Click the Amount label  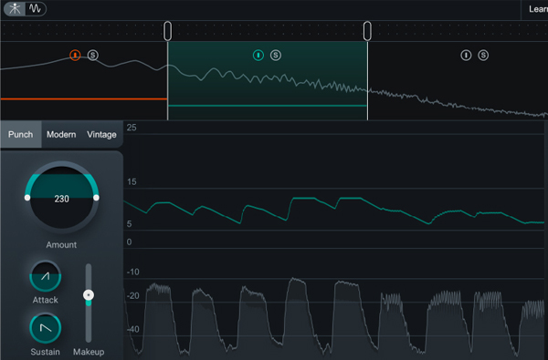pos(61,245)
